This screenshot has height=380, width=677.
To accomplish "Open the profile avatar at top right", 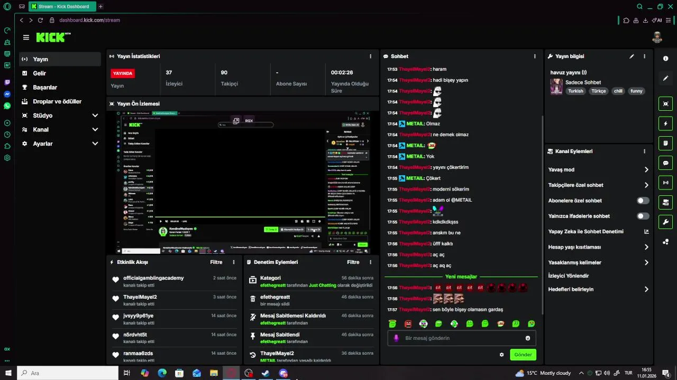I will coord(657,37).
